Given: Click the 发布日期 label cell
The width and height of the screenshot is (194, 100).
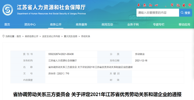Looking at the screenshot, I should 115,61.
